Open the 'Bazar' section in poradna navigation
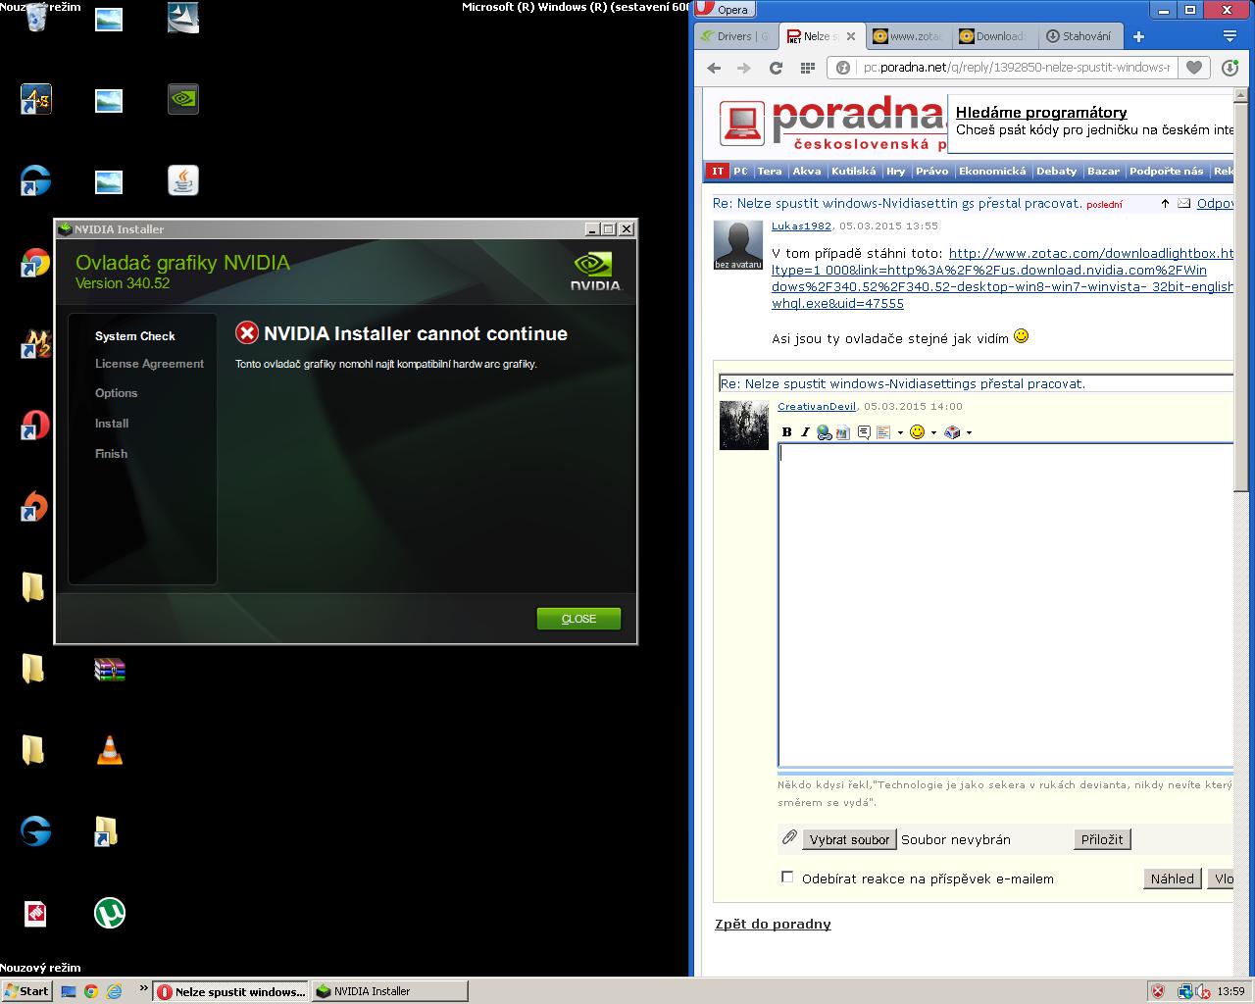Image resolution: width=1255 pixels, height=1004 pixels. click(1103, 172)
